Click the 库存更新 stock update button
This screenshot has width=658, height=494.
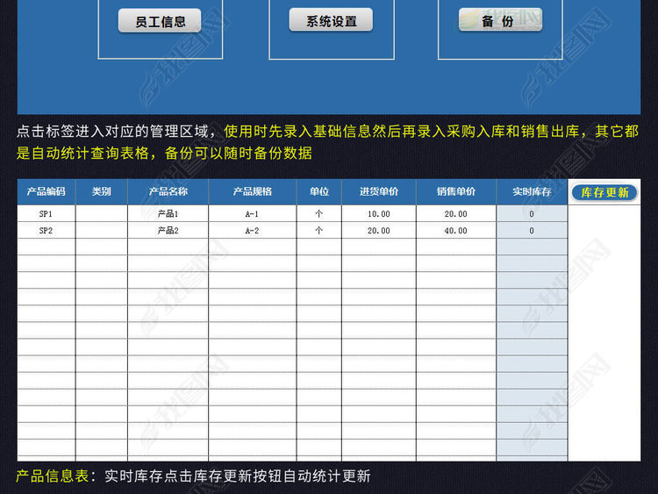[604, 193]
